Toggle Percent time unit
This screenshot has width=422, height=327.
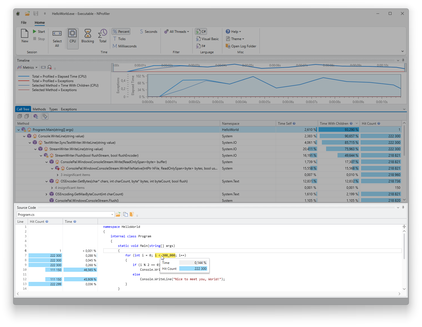(x=121, y=32)
